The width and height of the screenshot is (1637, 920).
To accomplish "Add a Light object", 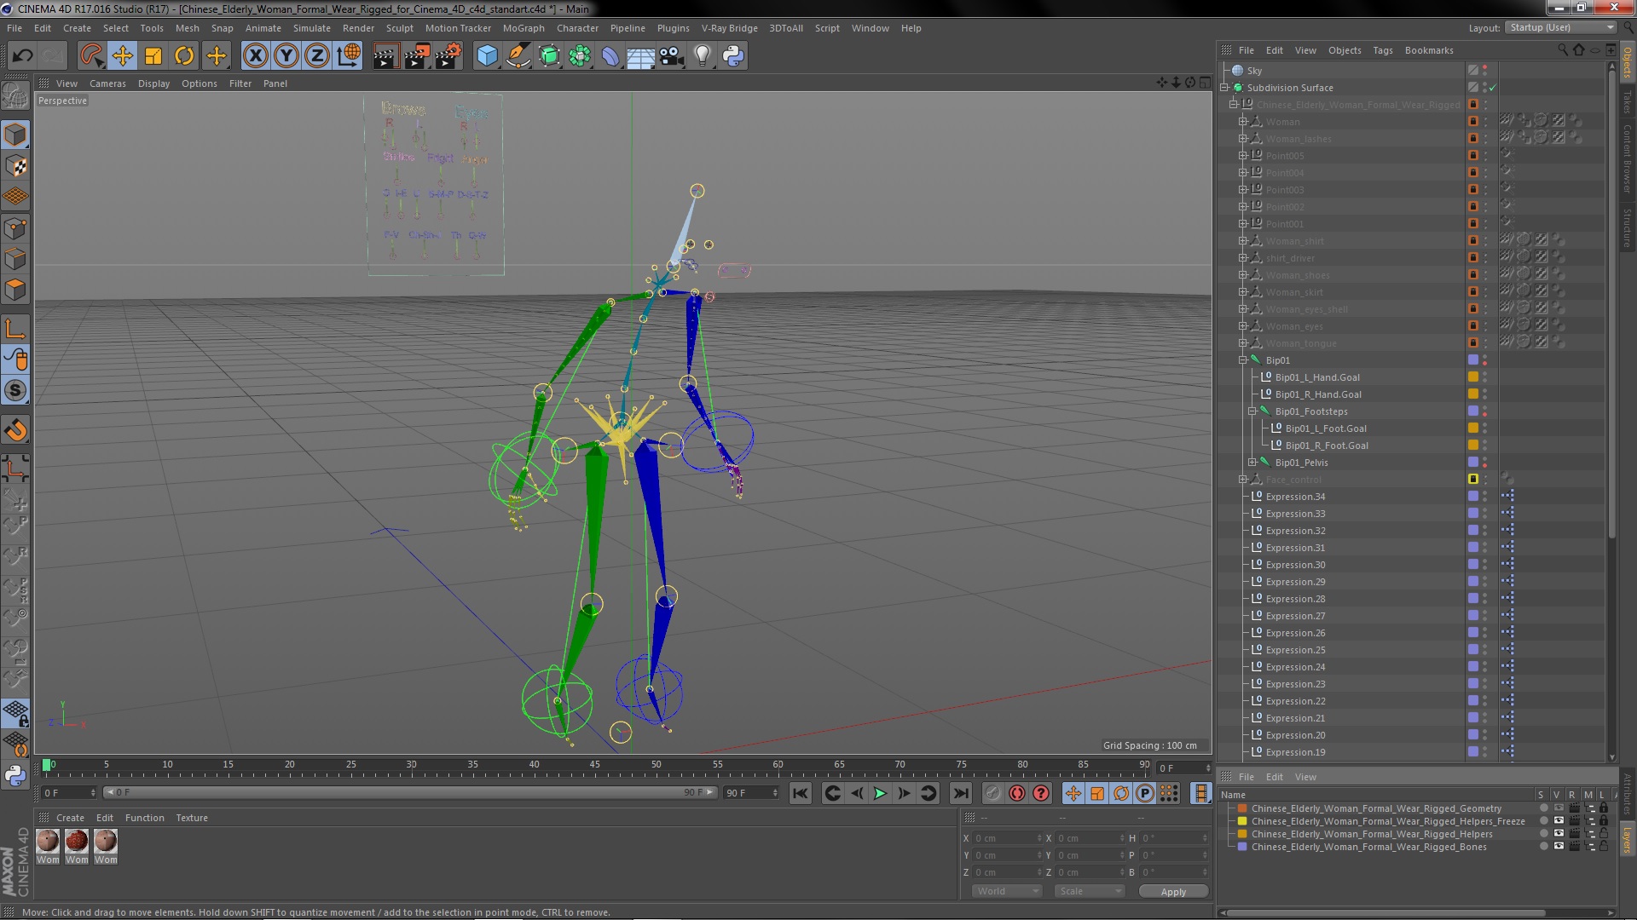I will pyautogui.click(x=702, y=56).
